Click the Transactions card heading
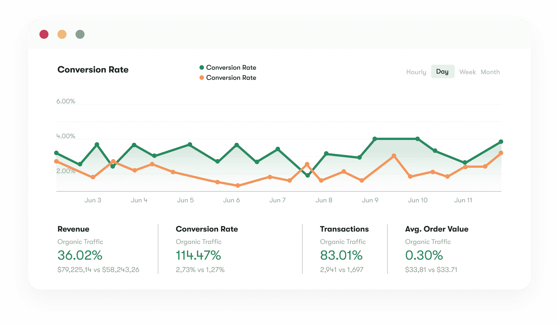The height and width of the screenshot is (326, 559). click(344, 229)
